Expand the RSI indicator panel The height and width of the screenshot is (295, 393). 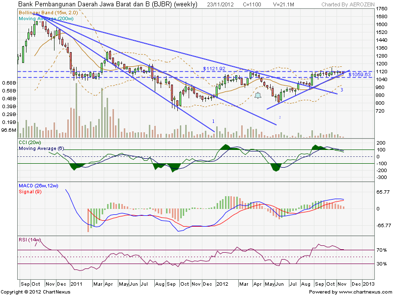click(x=196, y=256)
